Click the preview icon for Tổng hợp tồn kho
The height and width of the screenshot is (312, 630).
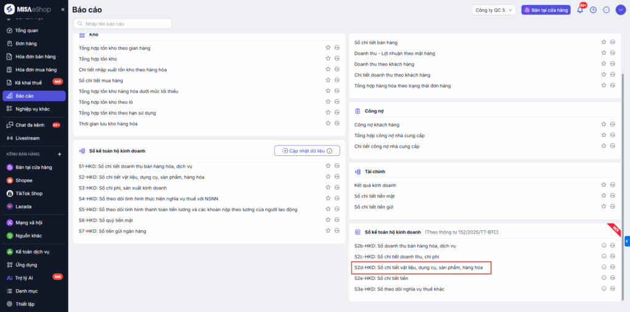point(337,59)
